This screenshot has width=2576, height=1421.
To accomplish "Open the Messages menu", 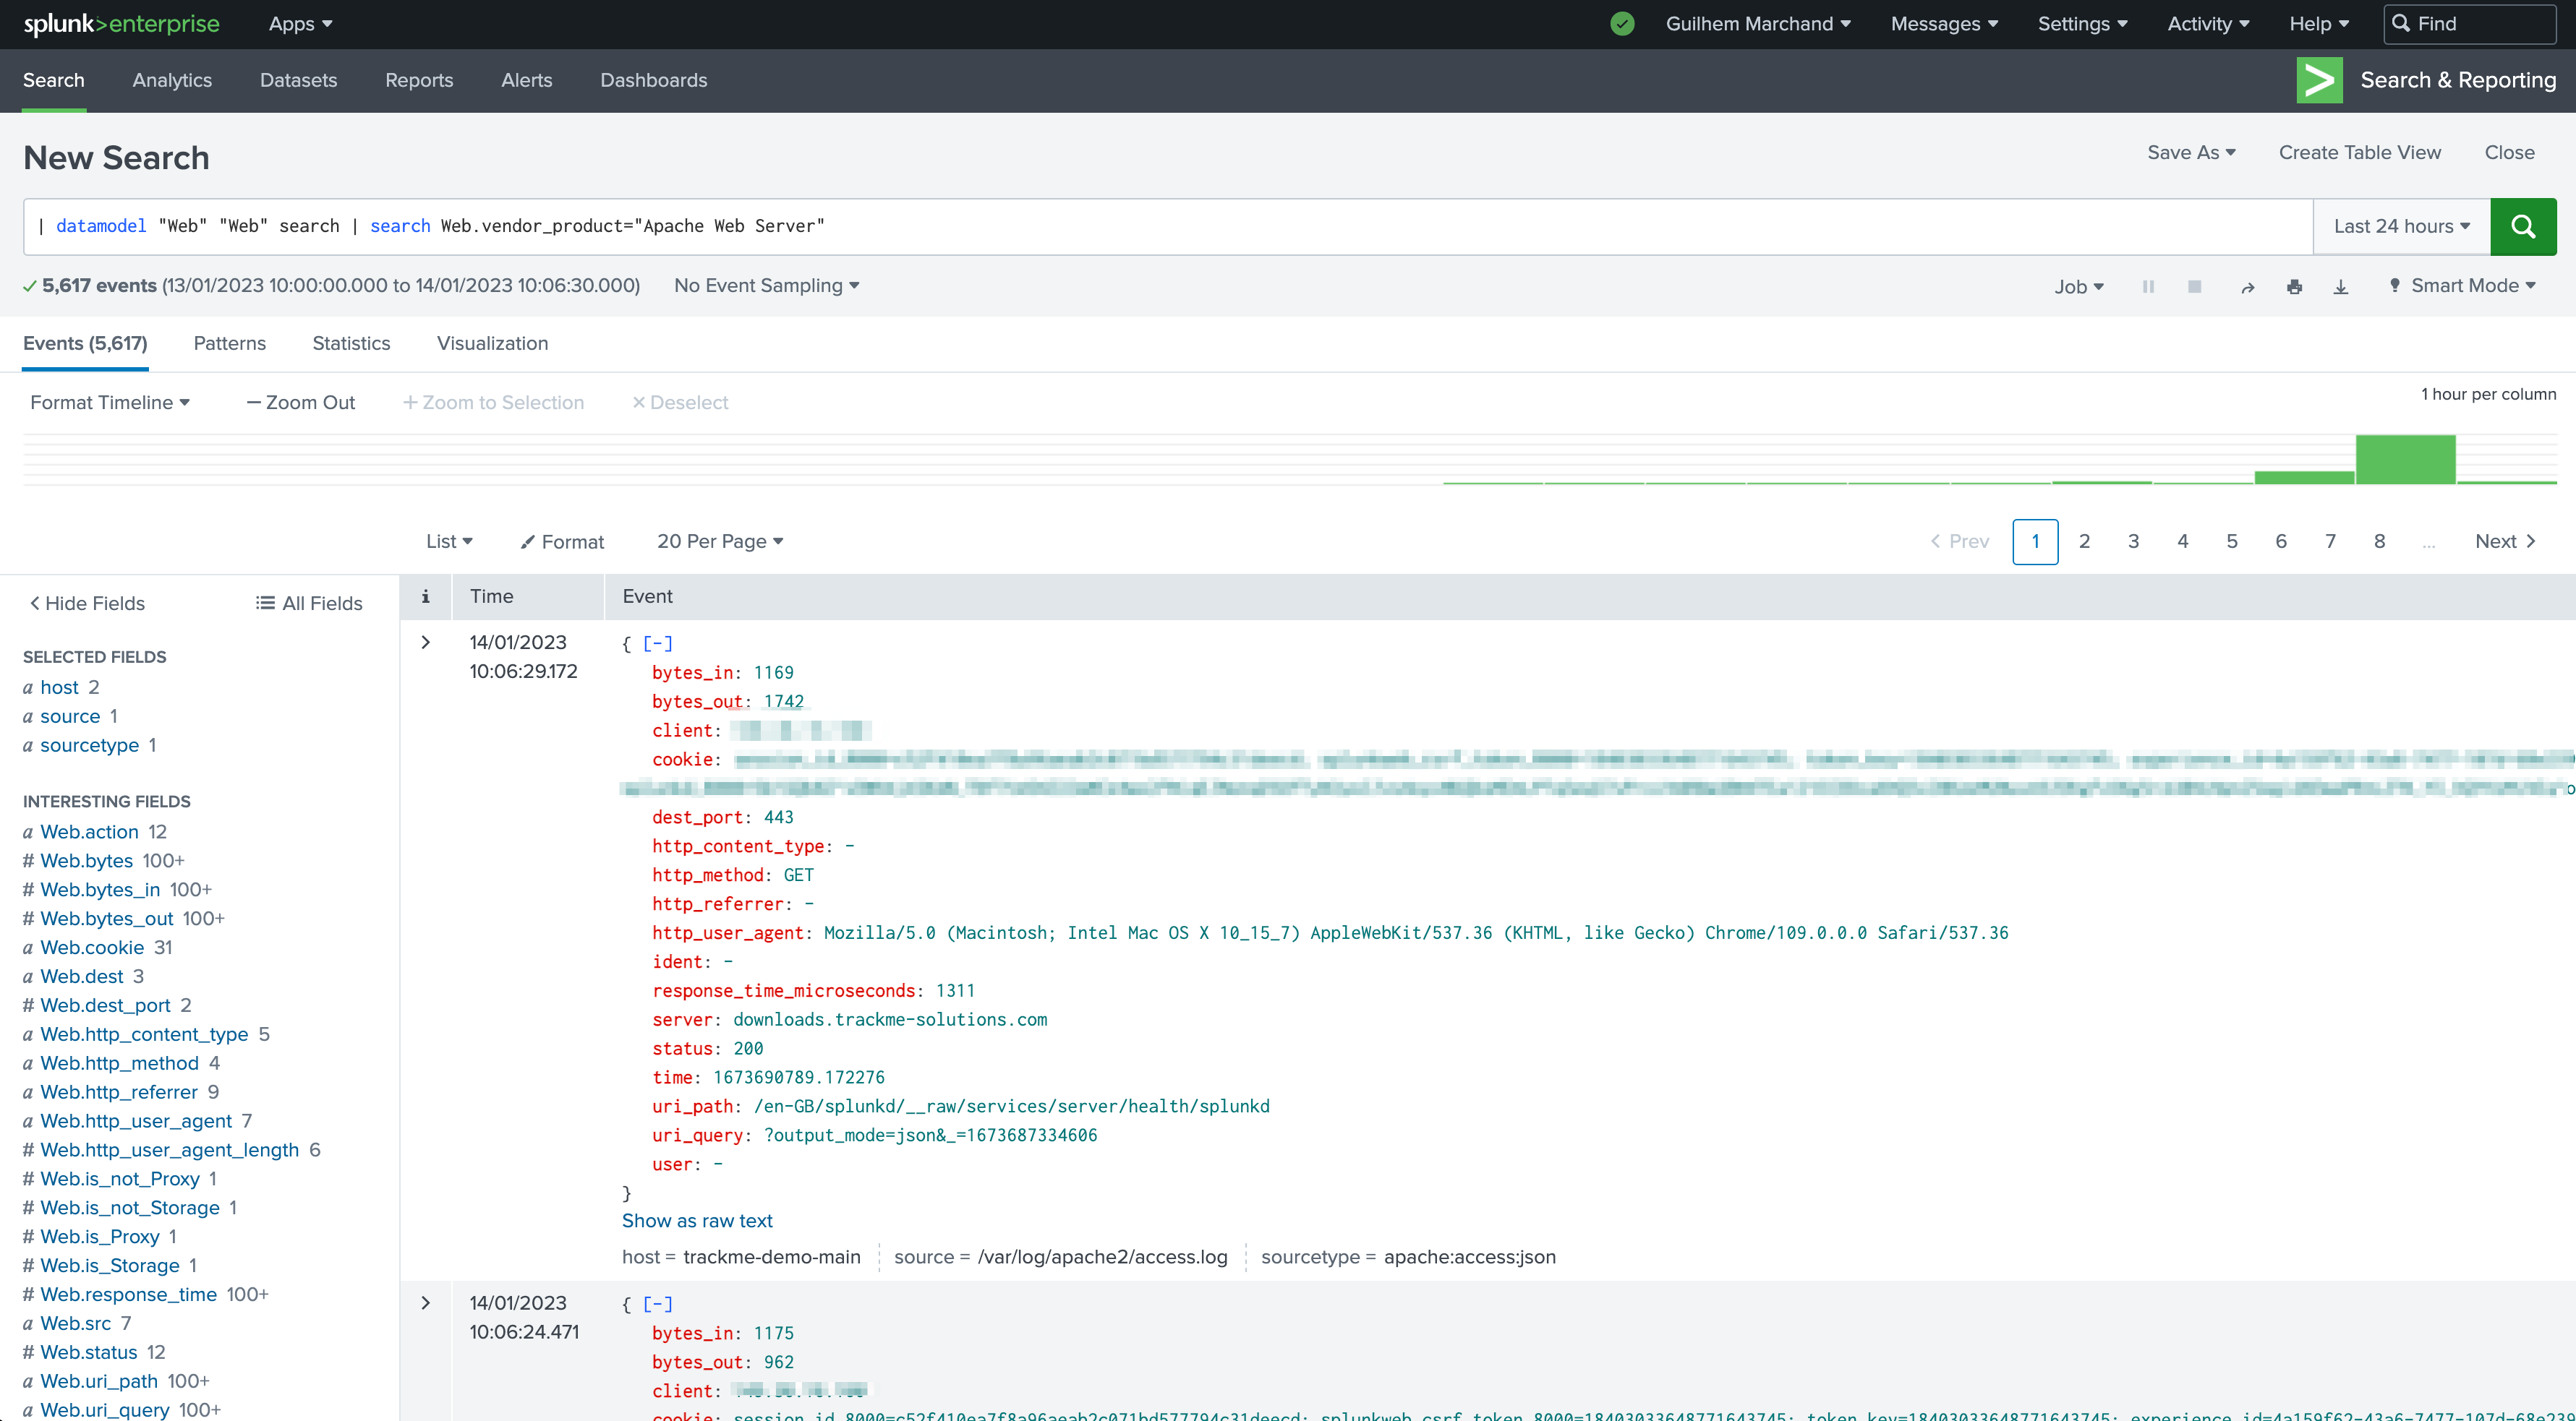I will [1944, 24].
